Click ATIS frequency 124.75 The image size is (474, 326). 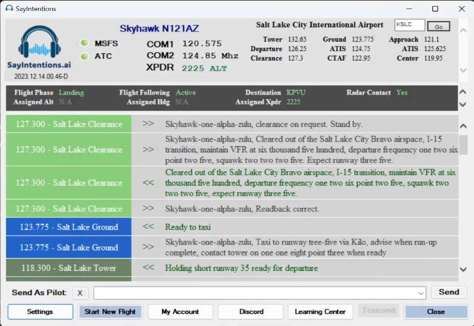361,49
